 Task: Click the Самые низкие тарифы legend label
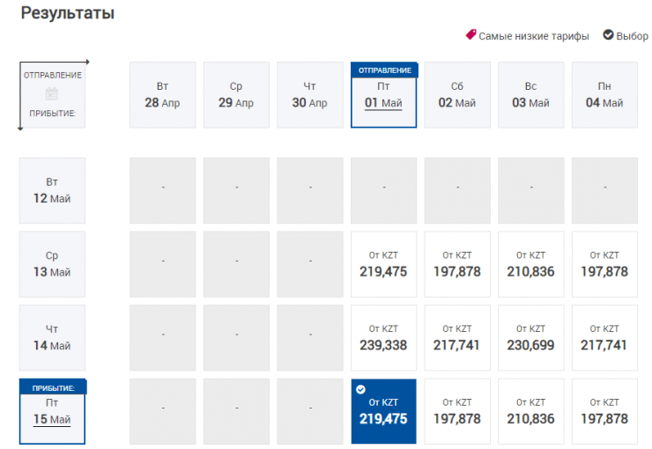(x=534, y=36)
